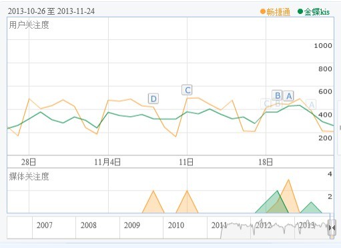Click 2009 on the year timeline
Screen dimensions: 341x248
pyautogui.click(x=132, y=225)
